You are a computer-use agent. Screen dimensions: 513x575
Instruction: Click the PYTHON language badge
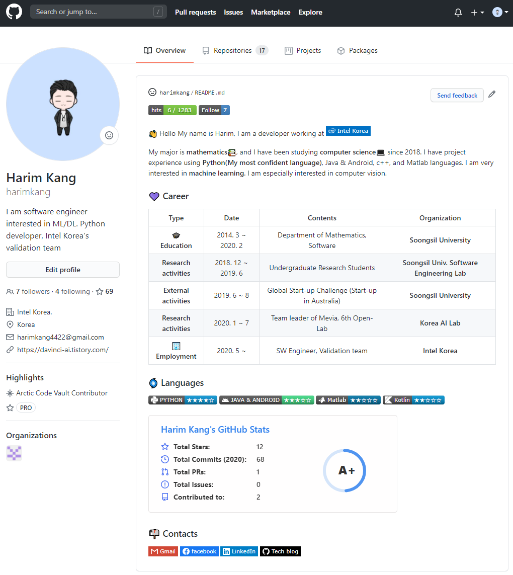[183, 400]
